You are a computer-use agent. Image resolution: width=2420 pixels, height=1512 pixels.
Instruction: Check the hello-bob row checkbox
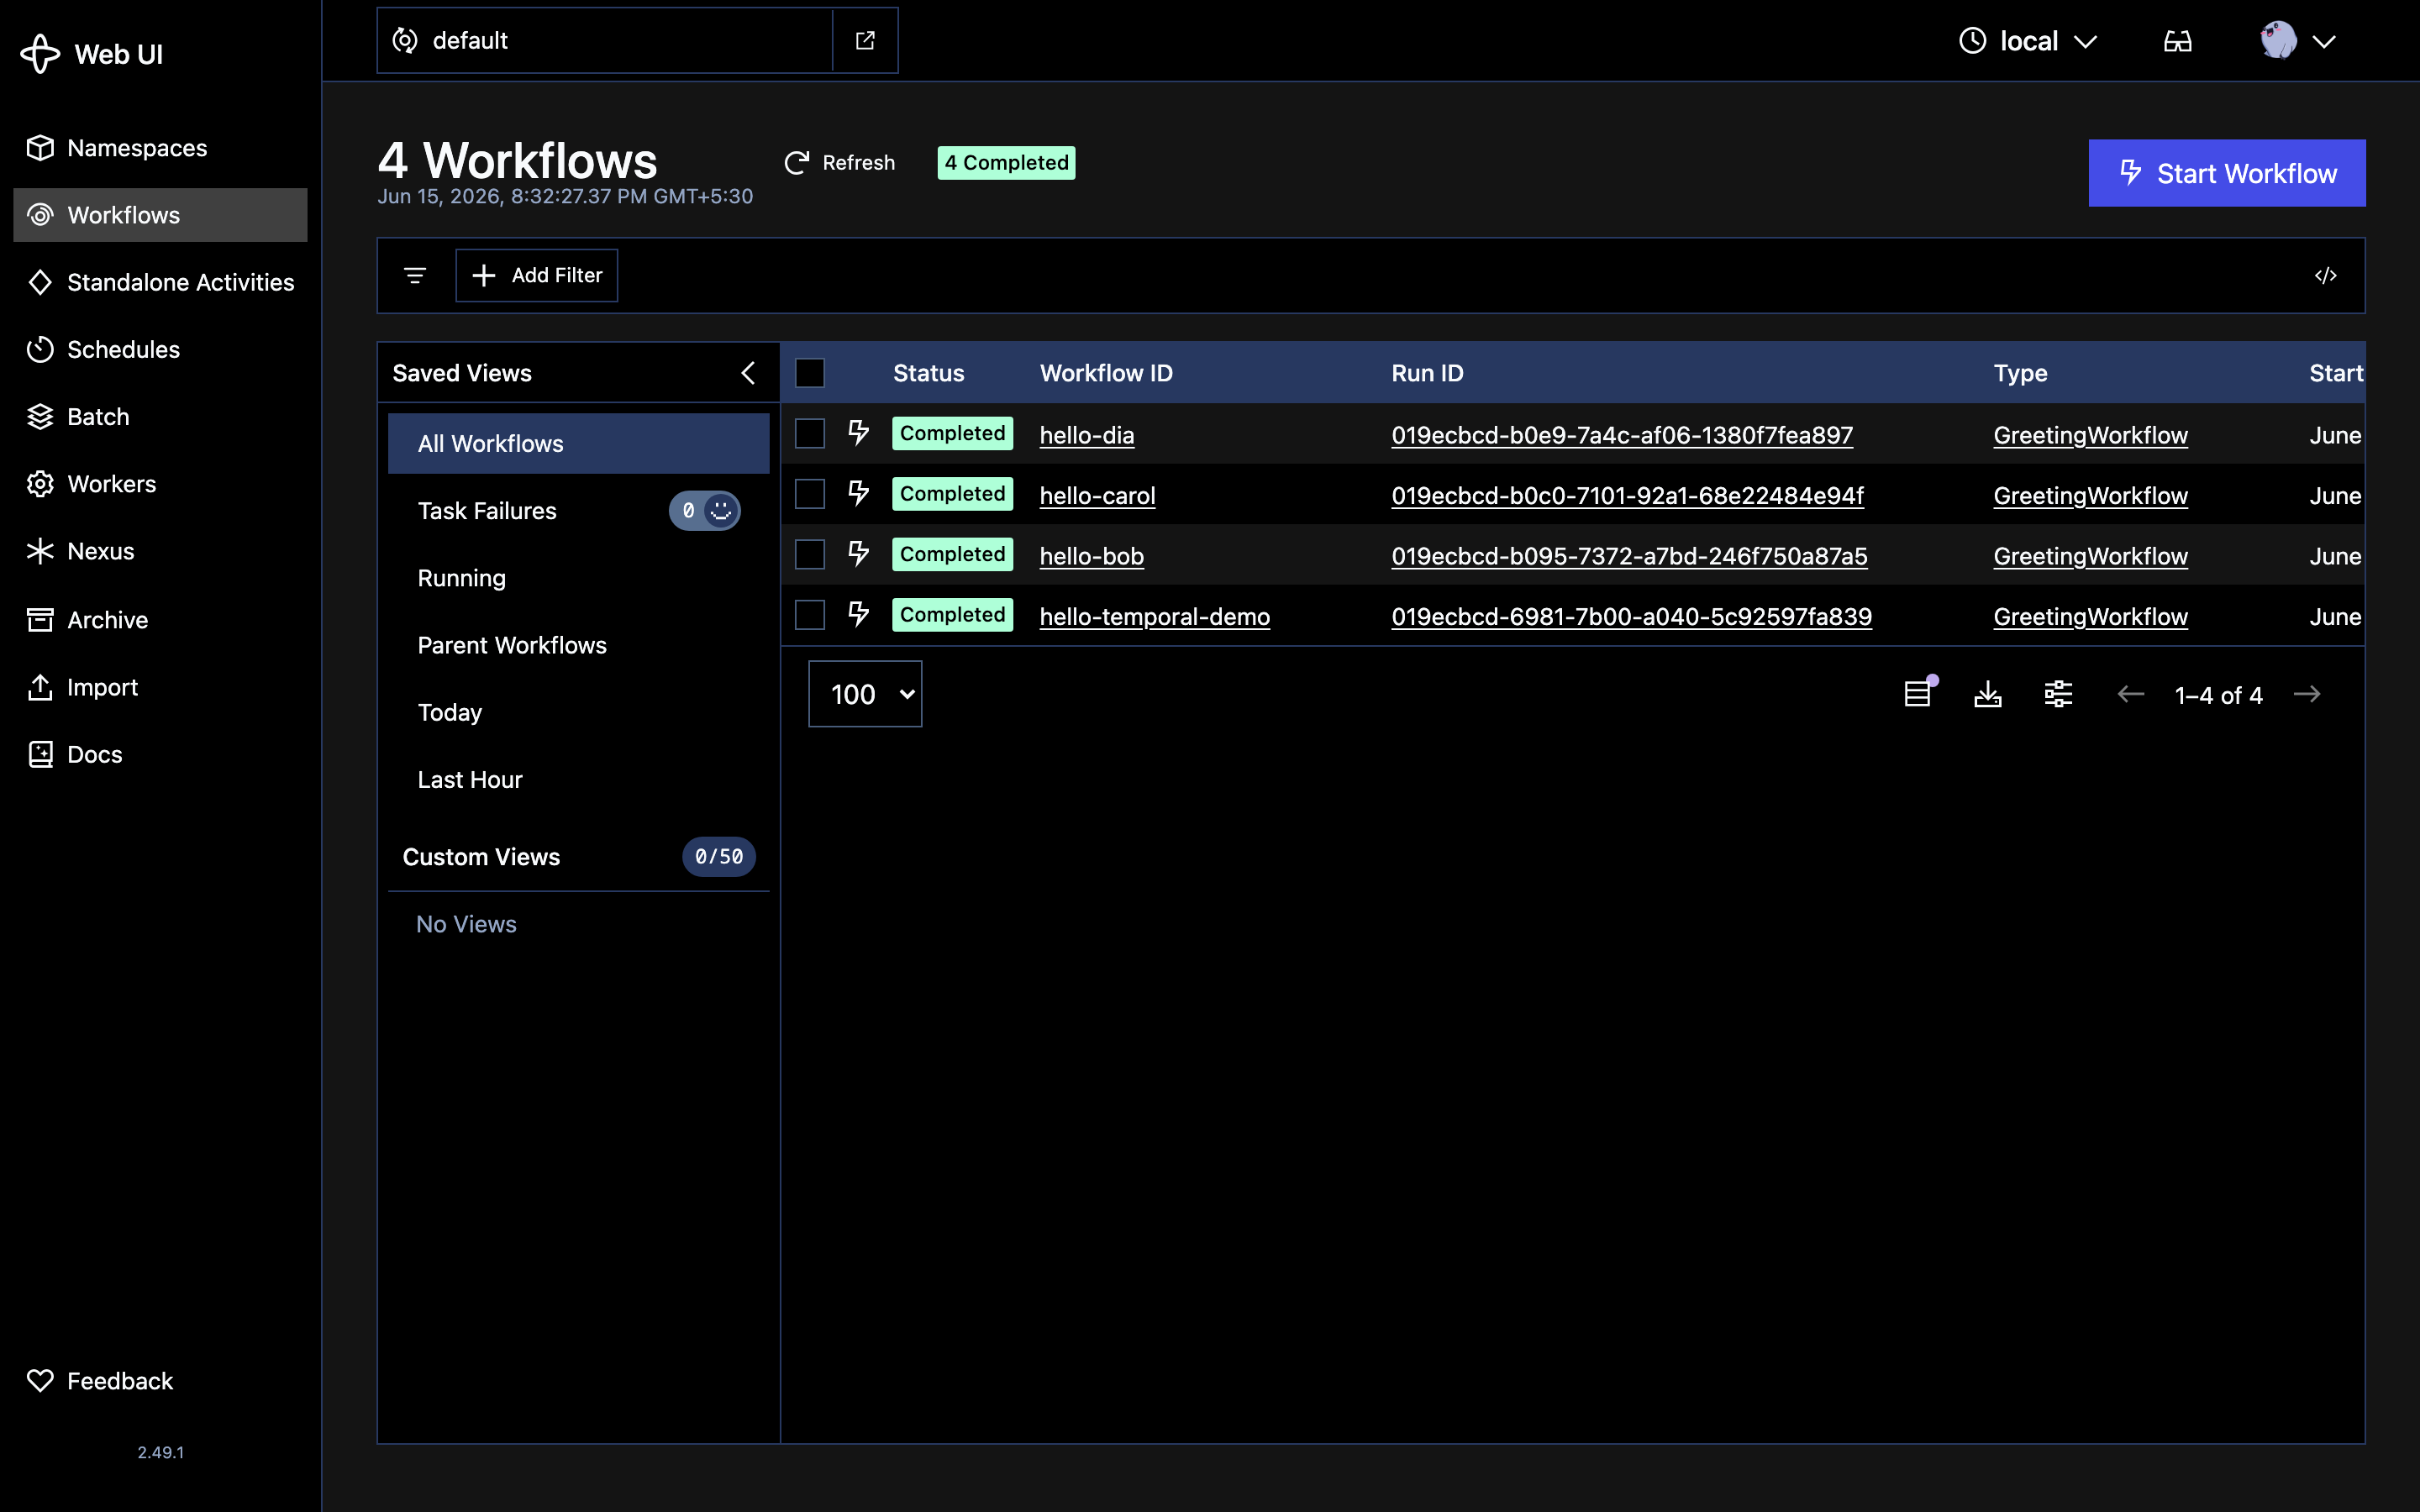point(810,554)
